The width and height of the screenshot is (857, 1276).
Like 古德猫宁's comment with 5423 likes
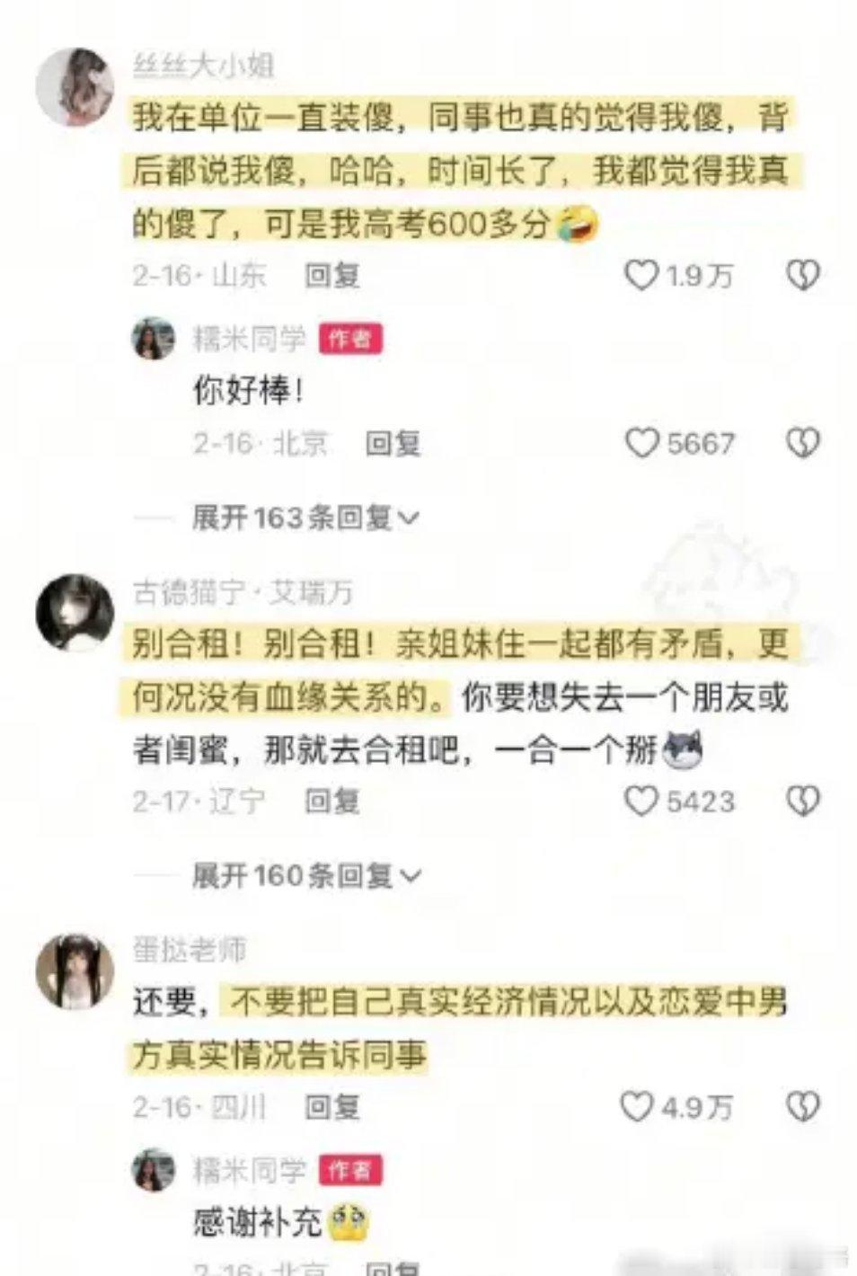click(641, 801)
